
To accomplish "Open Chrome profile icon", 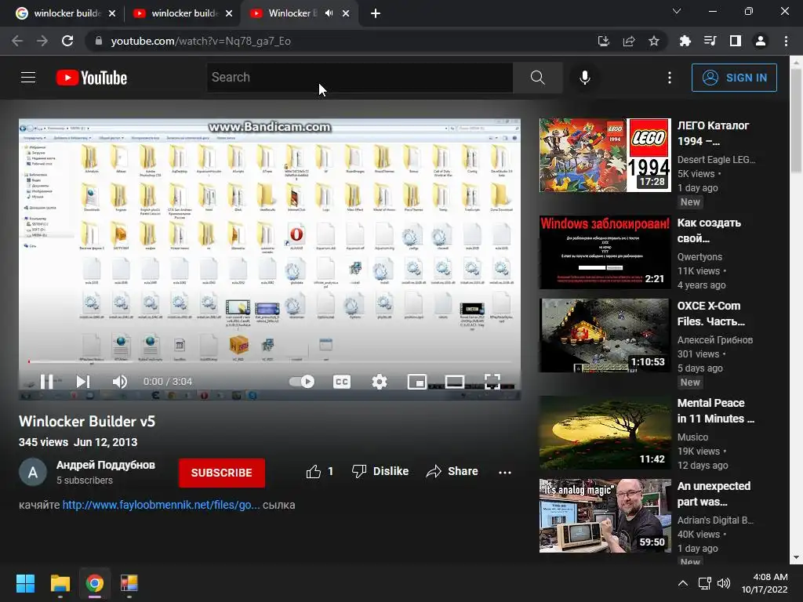I will [761, 41].
